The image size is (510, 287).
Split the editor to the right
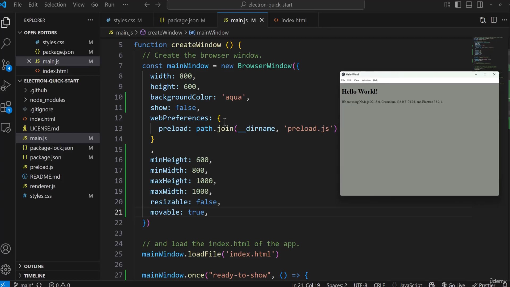tap(494, 20)
